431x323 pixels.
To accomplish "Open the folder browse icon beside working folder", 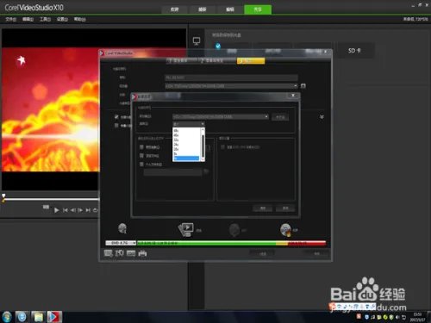I will (x=303, y=86).
